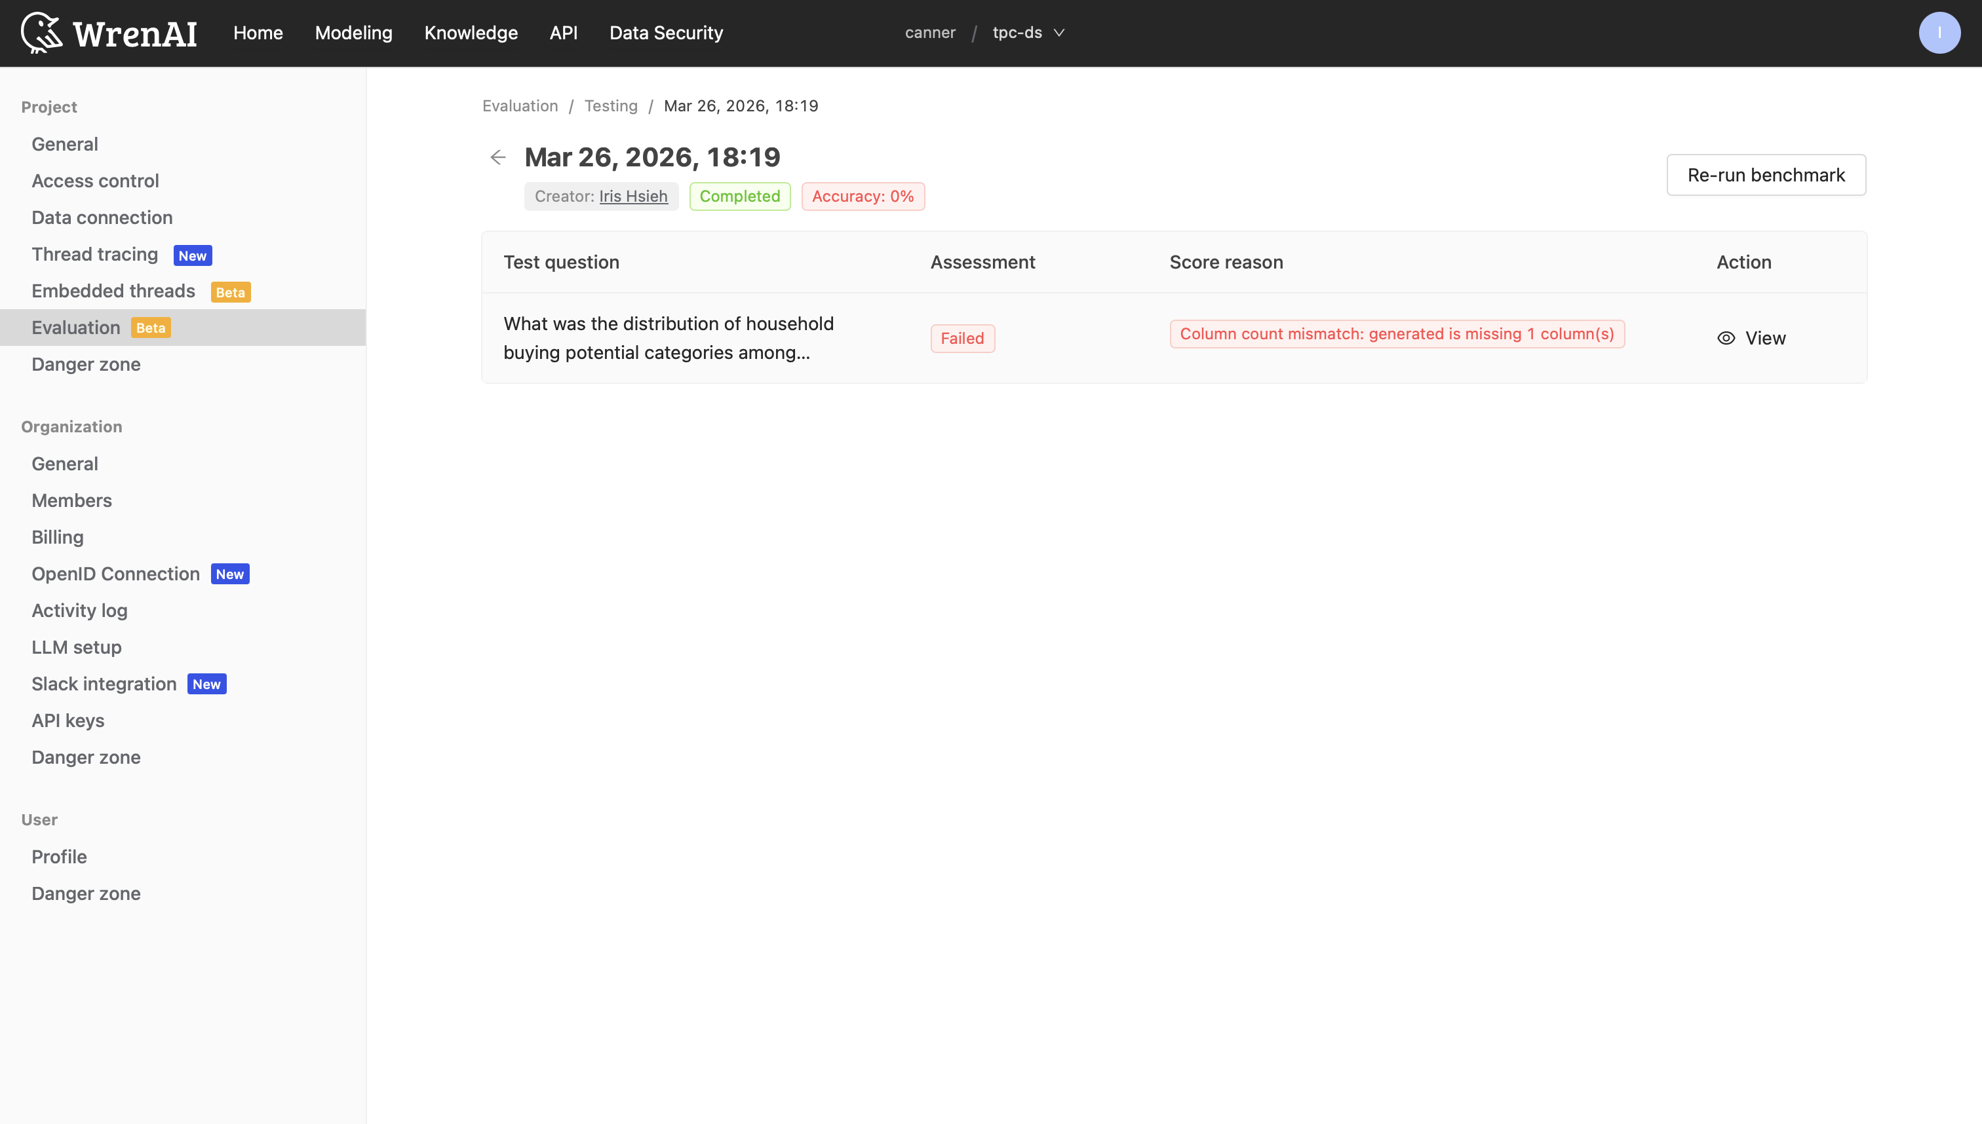Select Thread tracing in the sidebar
The height and width of the screenshot is (1124, 1982).
[94, 254]
